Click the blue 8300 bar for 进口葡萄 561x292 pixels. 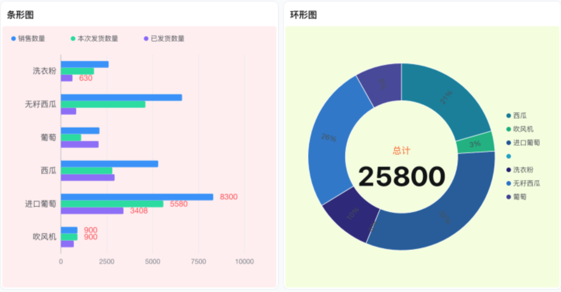[137, 197]
